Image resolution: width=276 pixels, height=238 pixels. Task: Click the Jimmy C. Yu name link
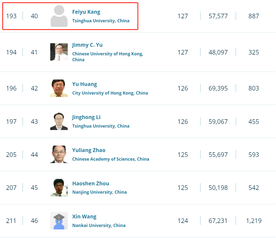[87, 45]
